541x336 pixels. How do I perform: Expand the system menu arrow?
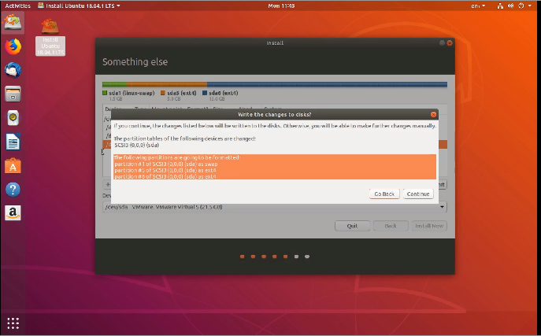click(530, 6)
